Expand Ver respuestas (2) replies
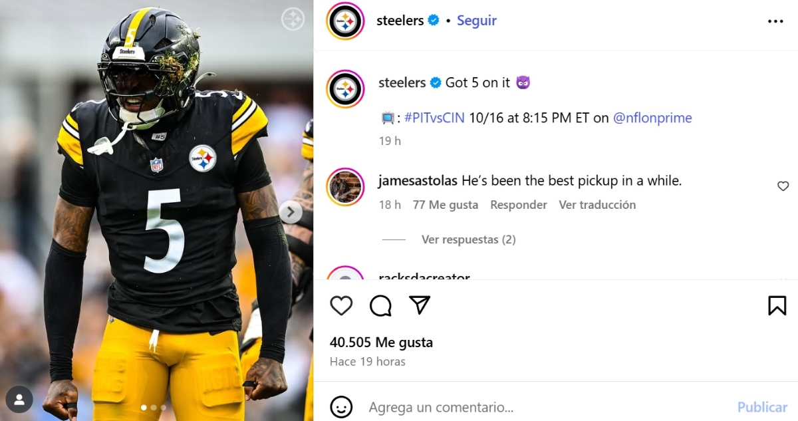 [x=468, y=239]
